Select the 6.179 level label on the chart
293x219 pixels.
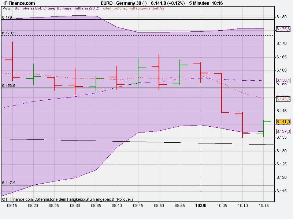coord(7,16)
